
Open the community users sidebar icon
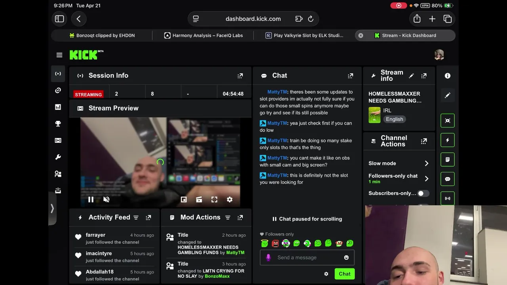(58, 174)
